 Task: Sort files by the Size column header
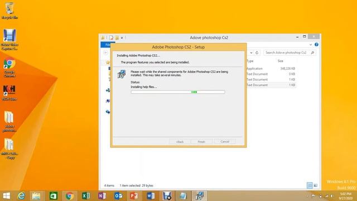pyautogui.click(x=281, y=61)
